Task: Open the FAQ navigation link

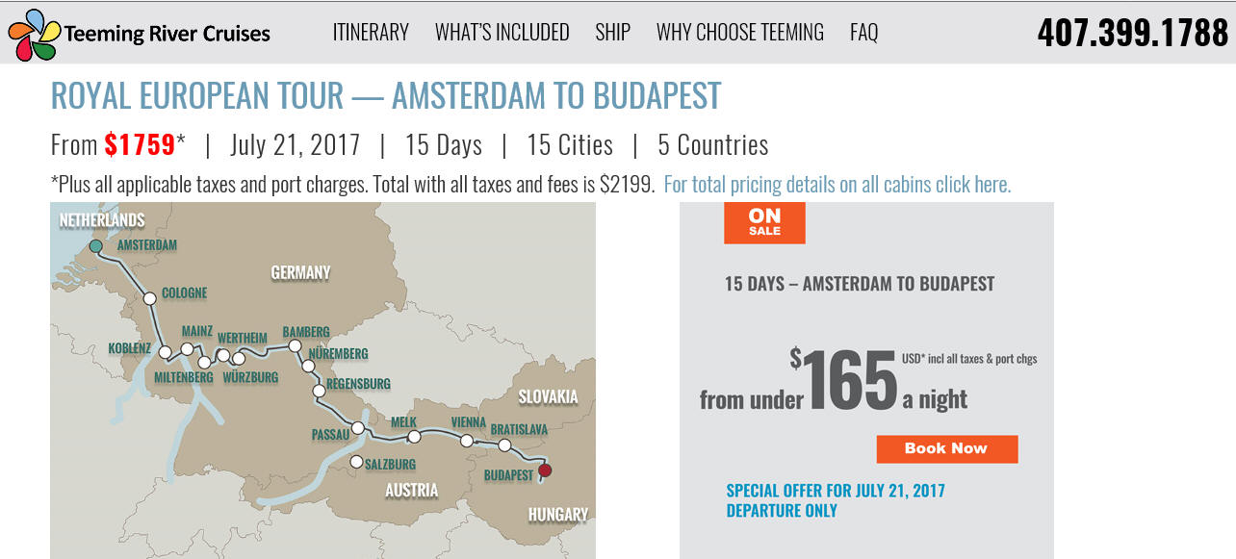Action: coord(863,33)
